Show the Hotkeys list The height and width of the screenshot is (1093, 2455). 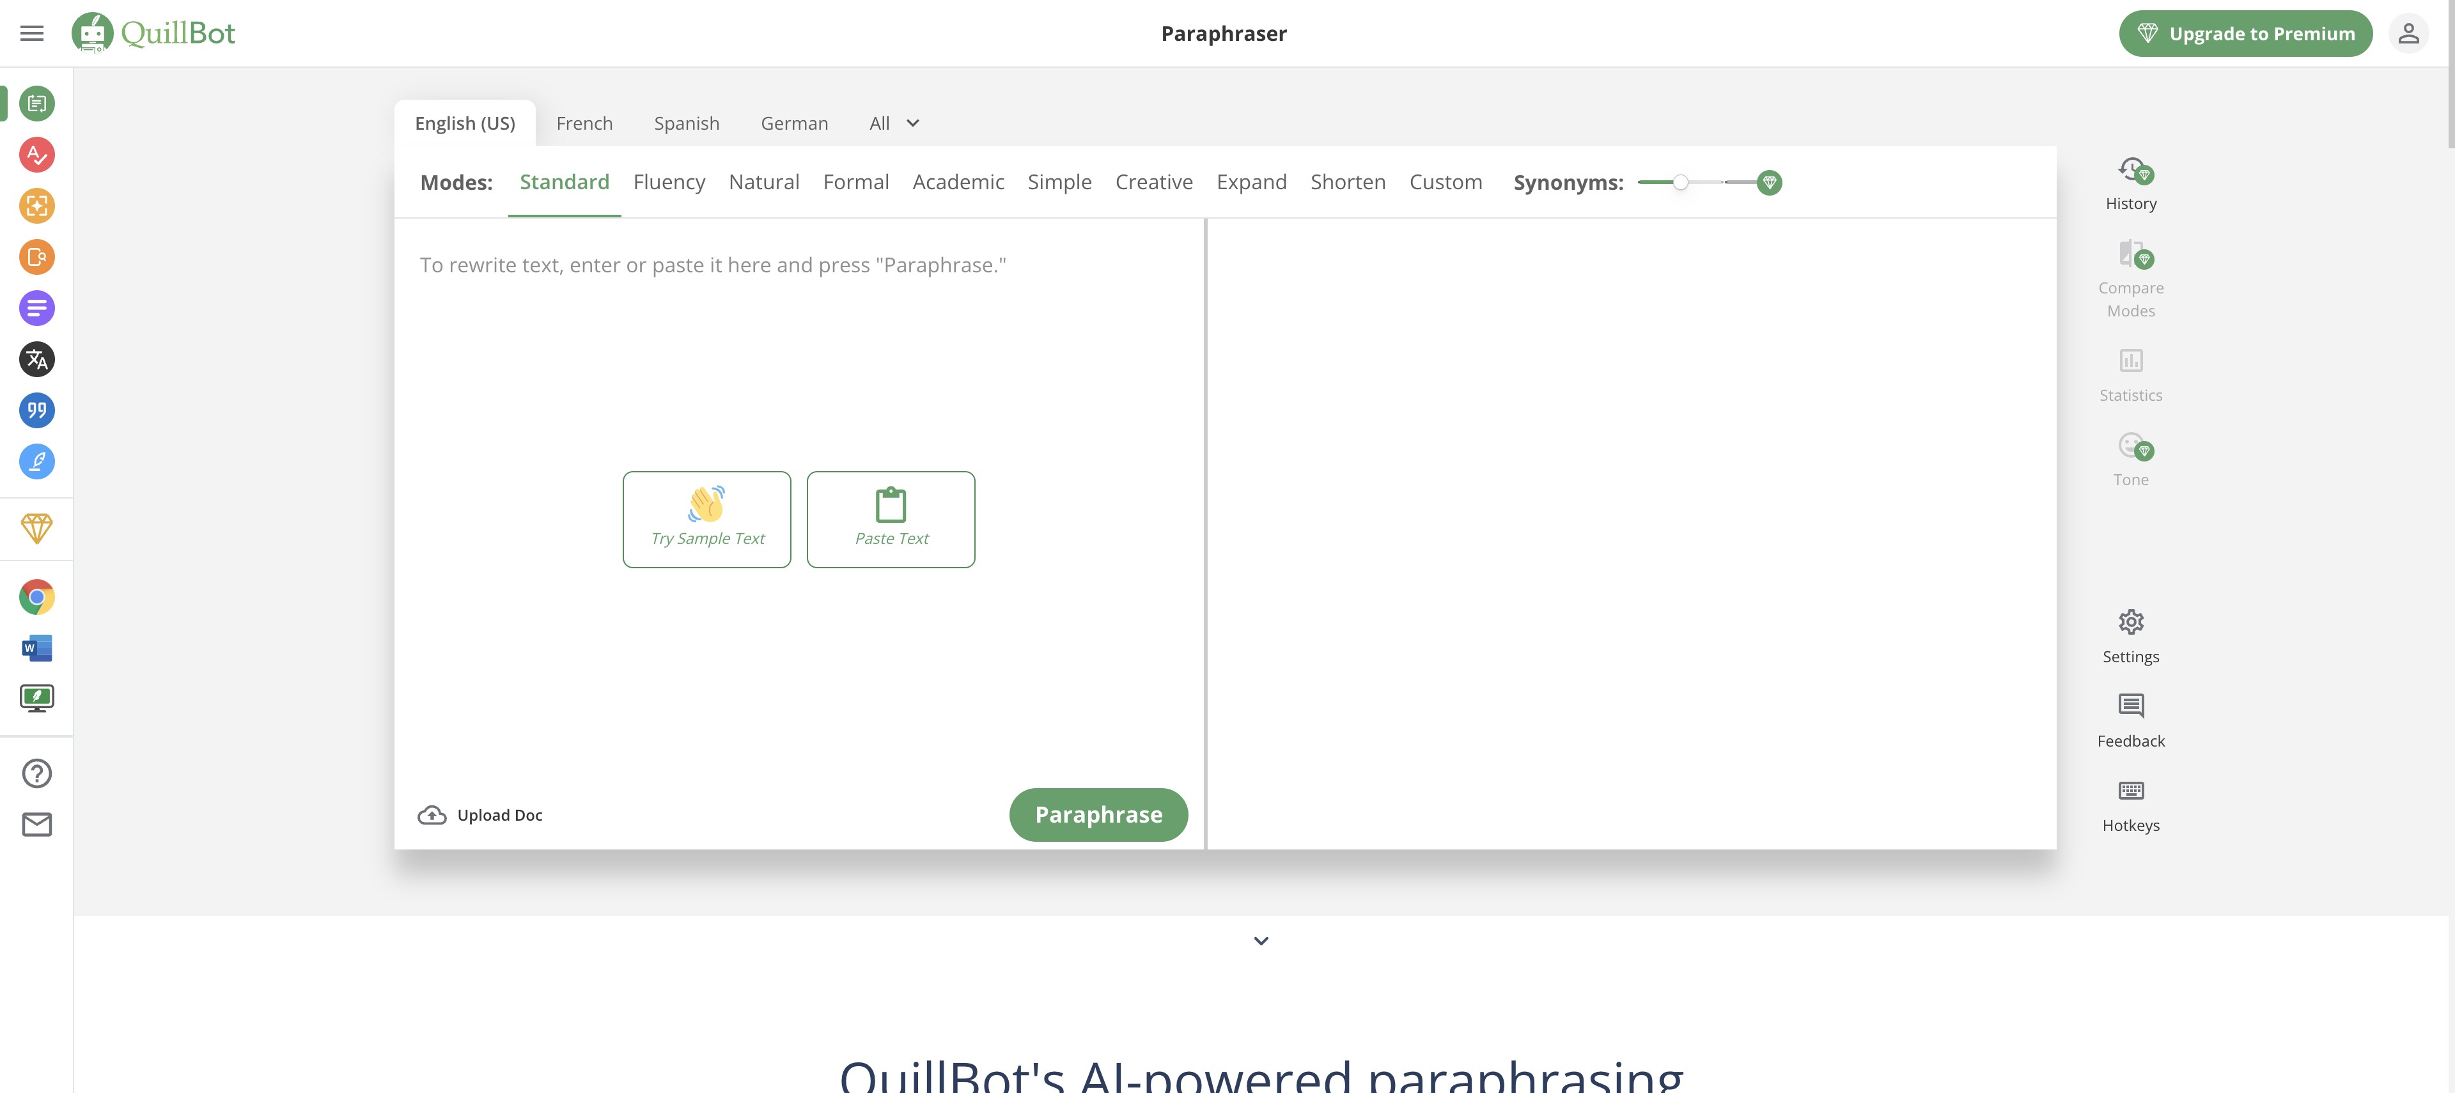click(2131, 806)
